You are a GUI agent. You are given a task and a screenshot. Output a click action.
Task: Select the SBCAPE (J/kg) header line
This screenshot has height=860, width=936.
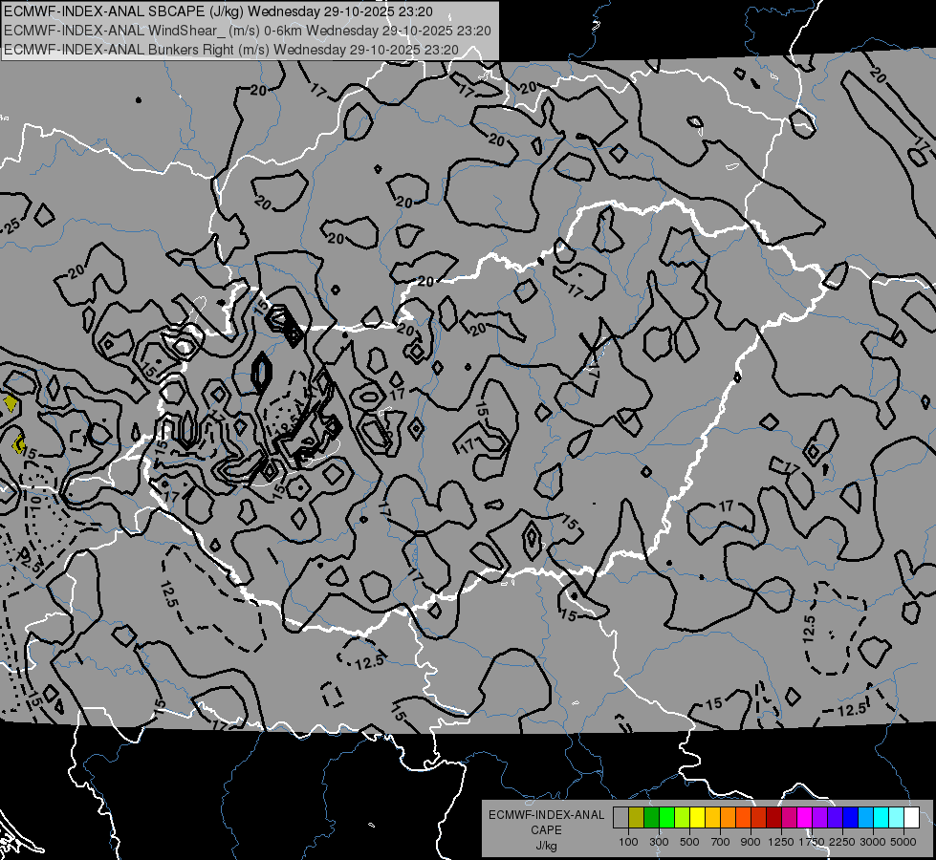[219, 11]
